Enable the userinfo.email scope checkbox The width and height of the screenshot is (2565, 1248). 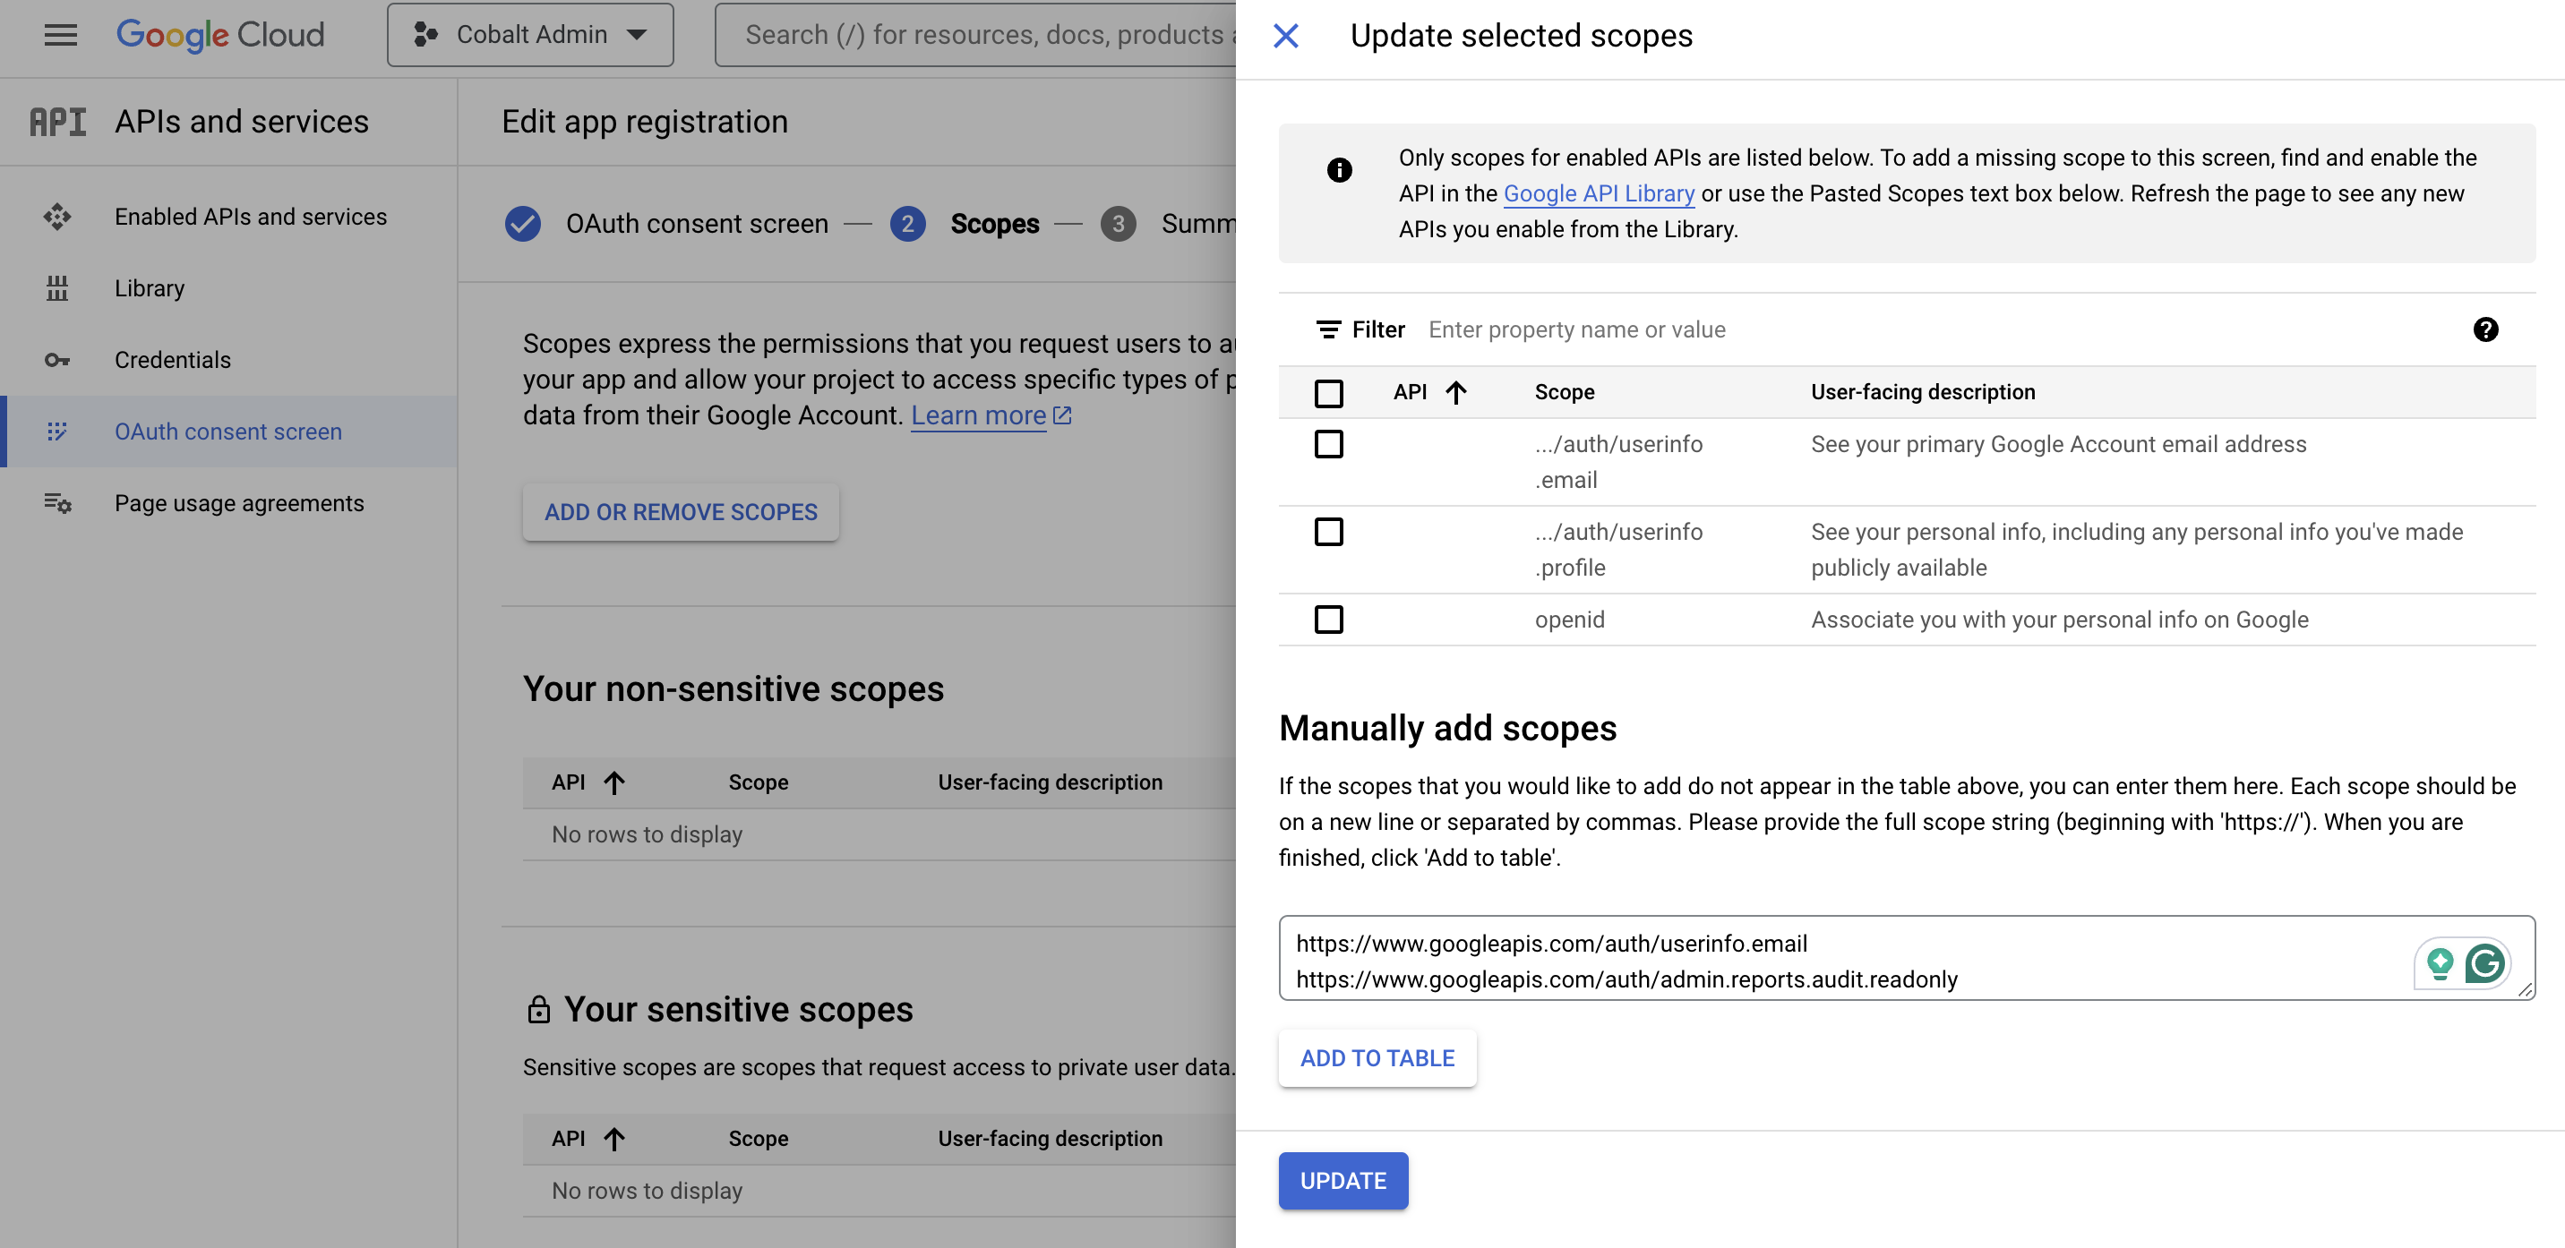pyautogui.click(x=1328, y=445)
